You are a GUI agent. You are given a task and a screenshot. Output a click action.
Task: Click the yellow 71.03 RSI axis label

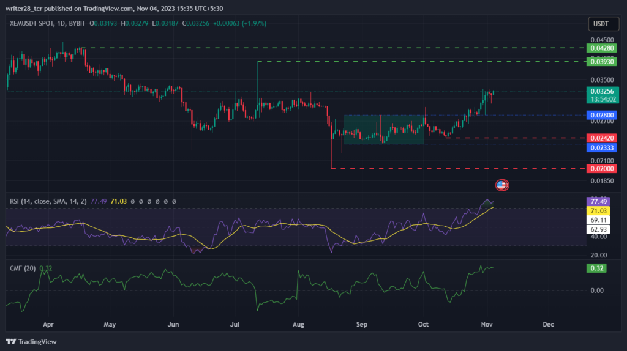(598, 211)
